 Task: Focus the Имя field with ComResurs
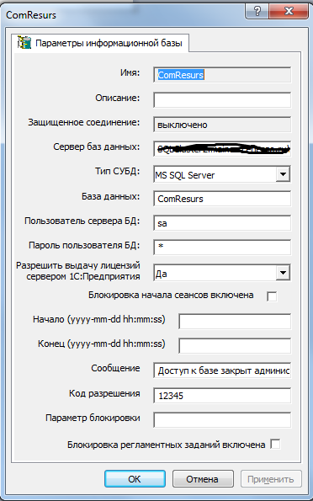(222, 75)
